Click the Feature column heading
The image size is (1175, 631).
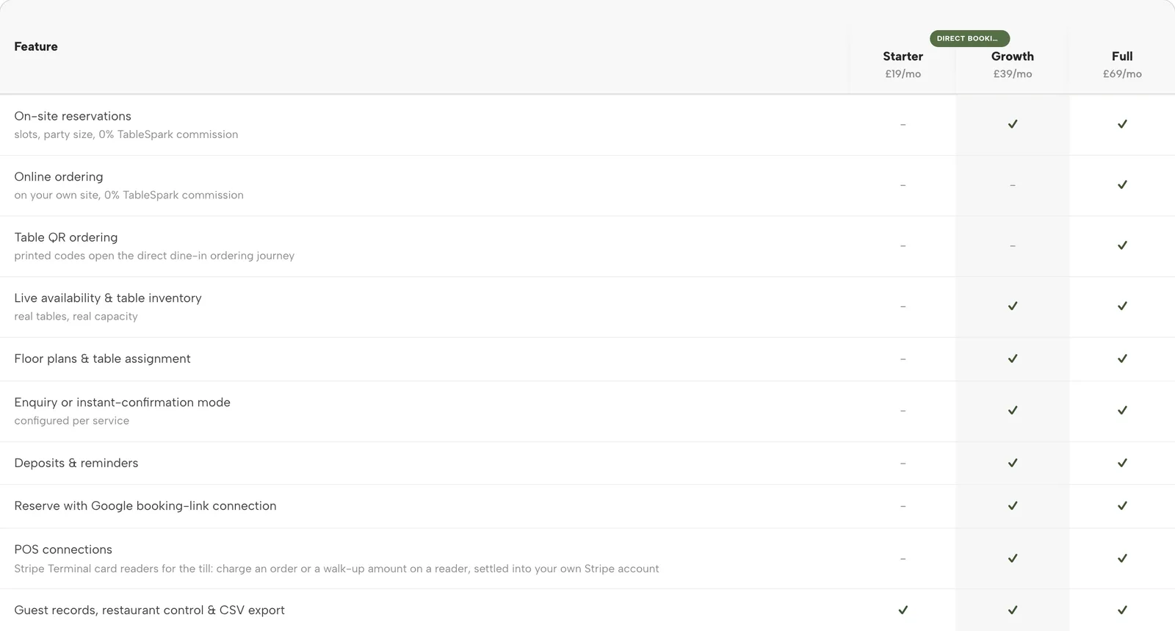36,46
